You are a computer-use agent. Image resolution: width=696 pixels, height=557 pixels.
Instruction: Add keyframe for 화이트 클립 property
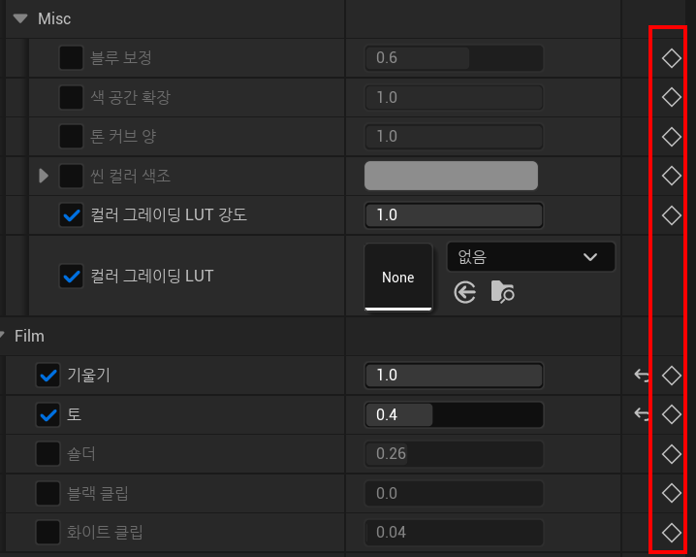[x=671, y=532]
